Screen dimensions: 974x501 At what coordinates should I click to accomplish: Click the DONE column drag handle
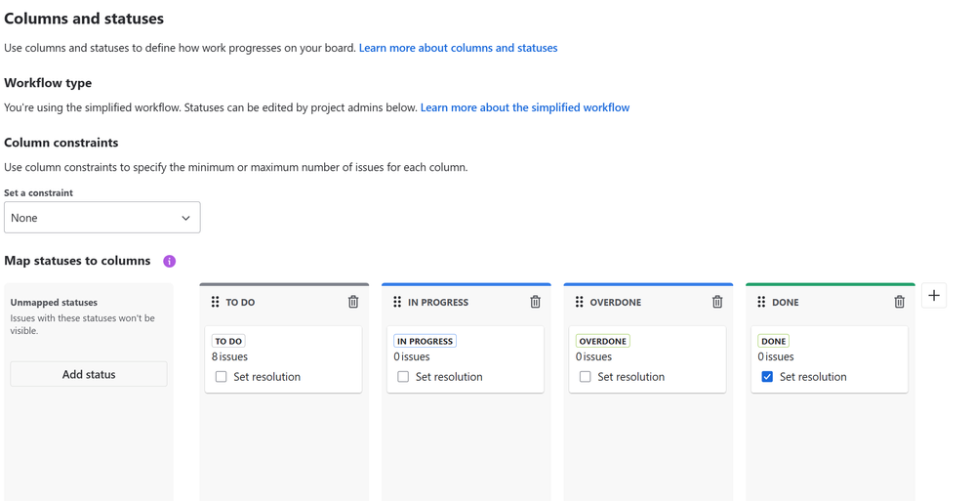click(761, 302)
